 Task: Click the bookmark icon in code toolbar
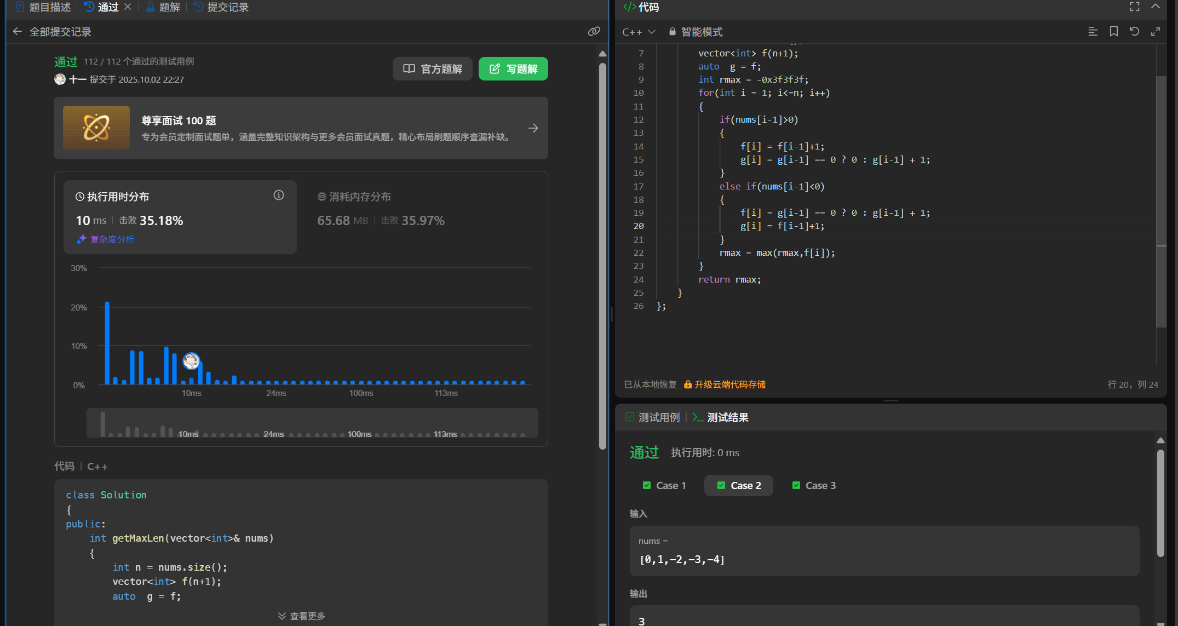tap(1113, 32)
